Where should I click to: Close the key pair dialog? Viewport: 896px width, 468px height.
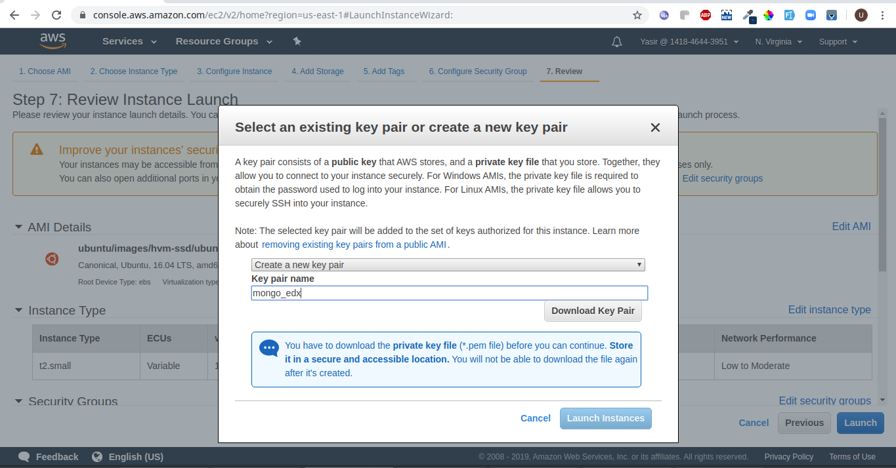[x=654, y=128]
